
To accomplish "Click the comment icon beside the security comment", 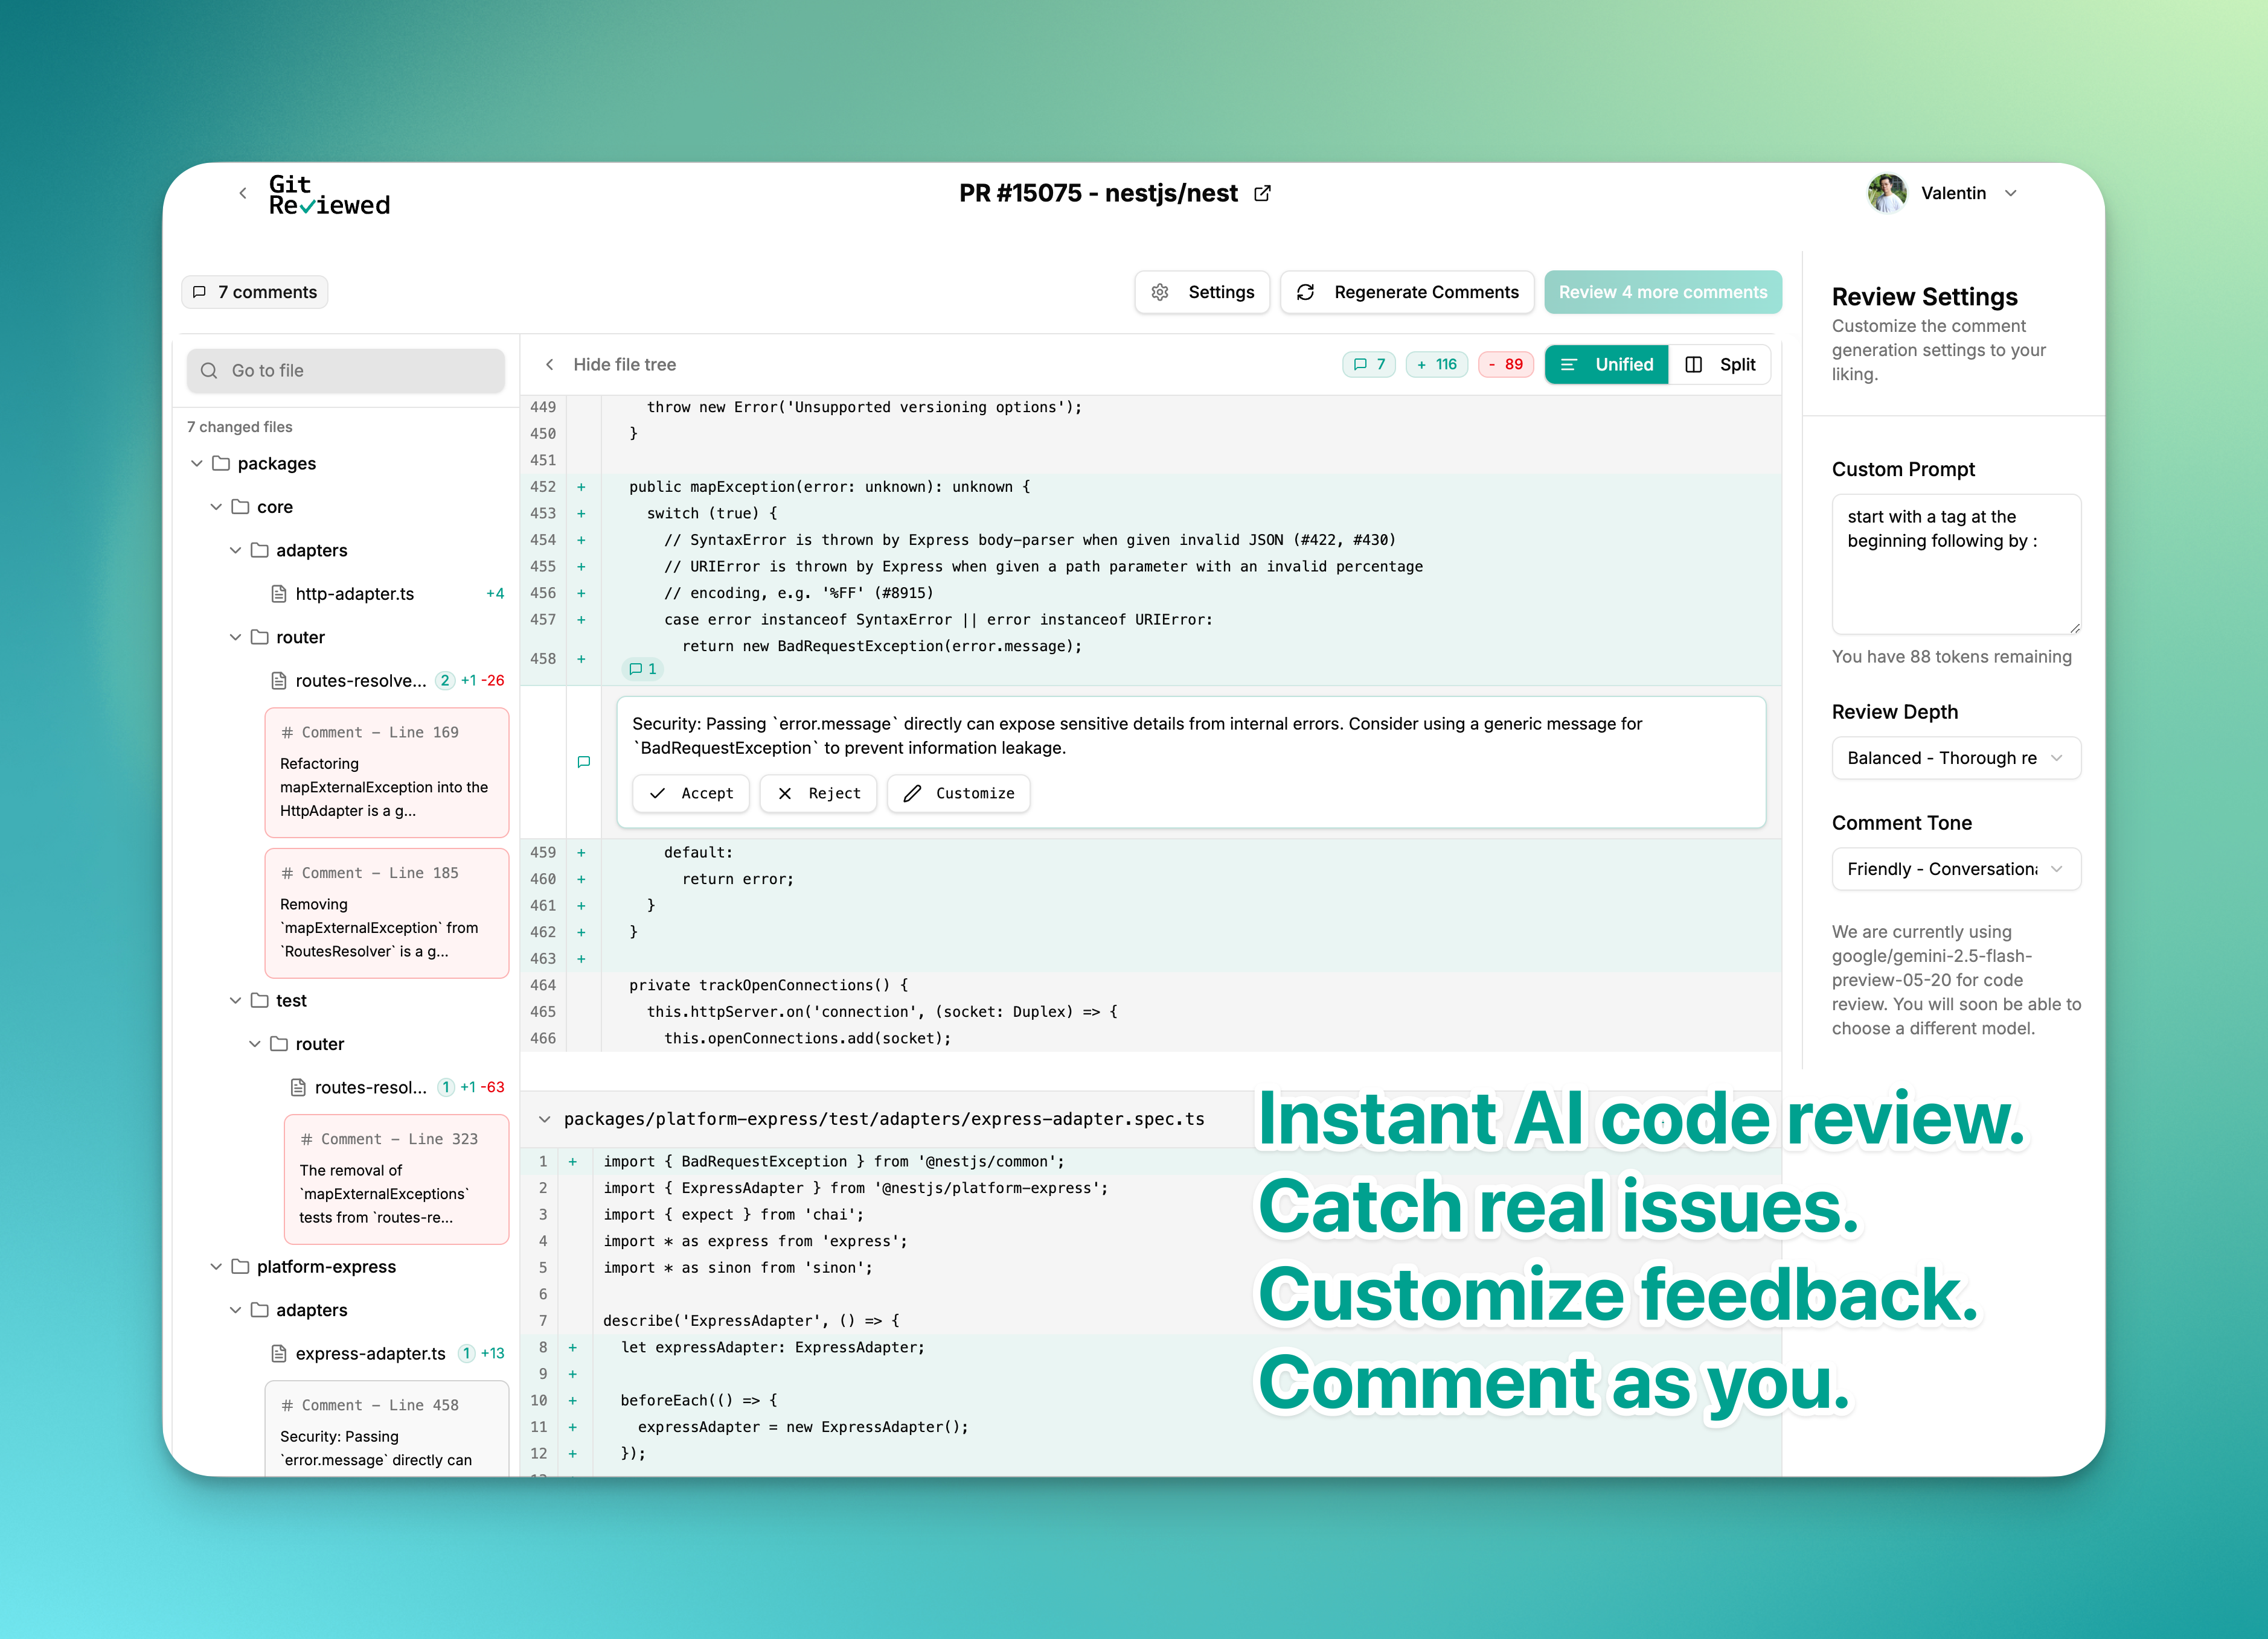I will click(584, 762).
